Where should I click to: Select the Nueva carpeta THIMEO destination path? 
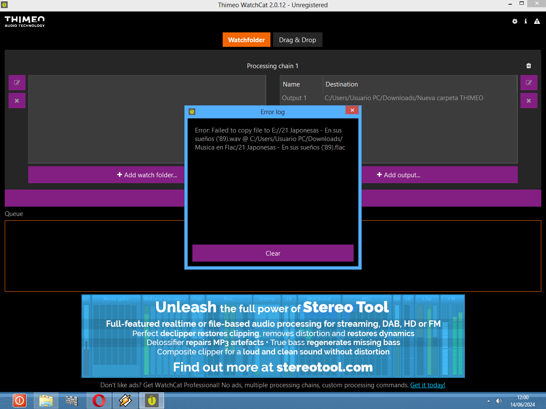click(404, 98)
